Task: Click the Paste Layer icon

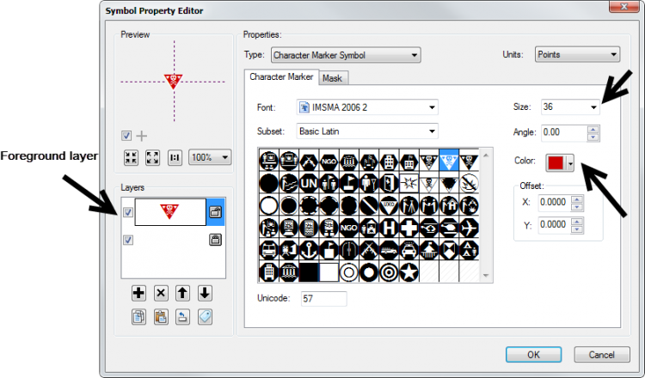Action: pos(160,316)
